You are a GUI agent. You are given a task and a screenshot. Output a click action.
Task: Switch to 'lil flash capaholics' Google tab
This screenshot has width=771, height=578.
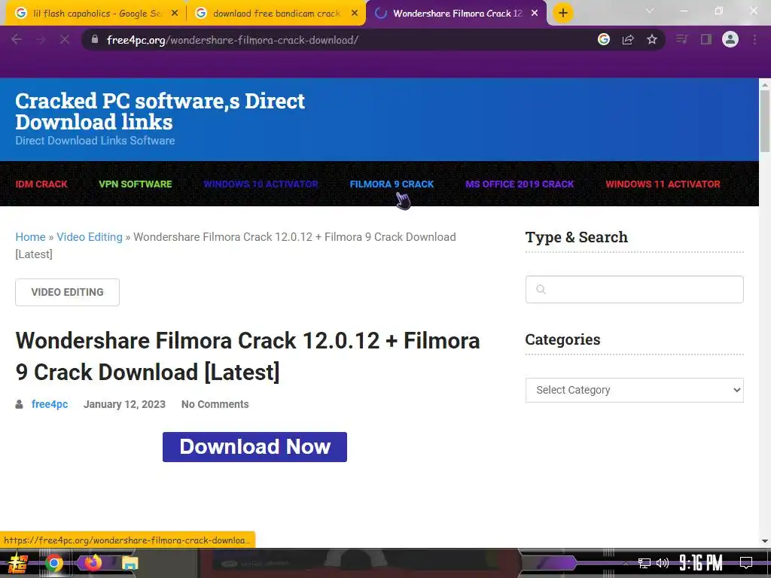click(x=96, y=14)
